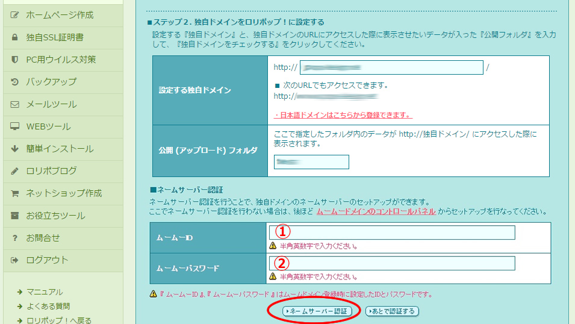Click the question mark icon beside お問合せ
The width and height of the screenshot is (575, 324).
coord(14,238)
